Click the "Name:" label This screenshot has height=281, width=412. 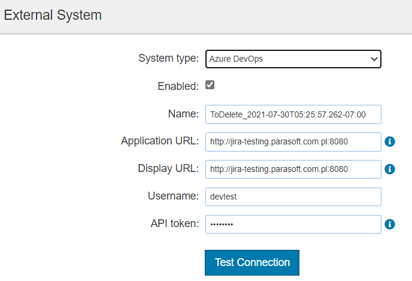[183, 114]
